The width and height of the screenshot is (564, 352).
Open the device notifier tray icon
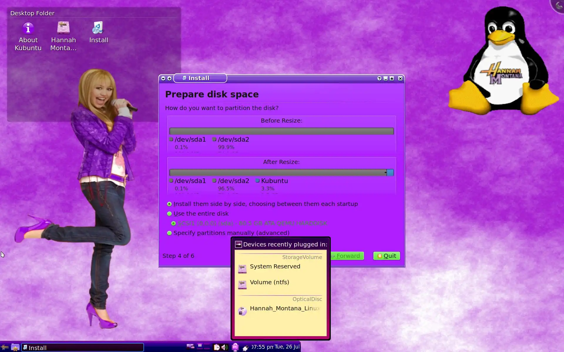pyautogui.click(x=235, y=347)
